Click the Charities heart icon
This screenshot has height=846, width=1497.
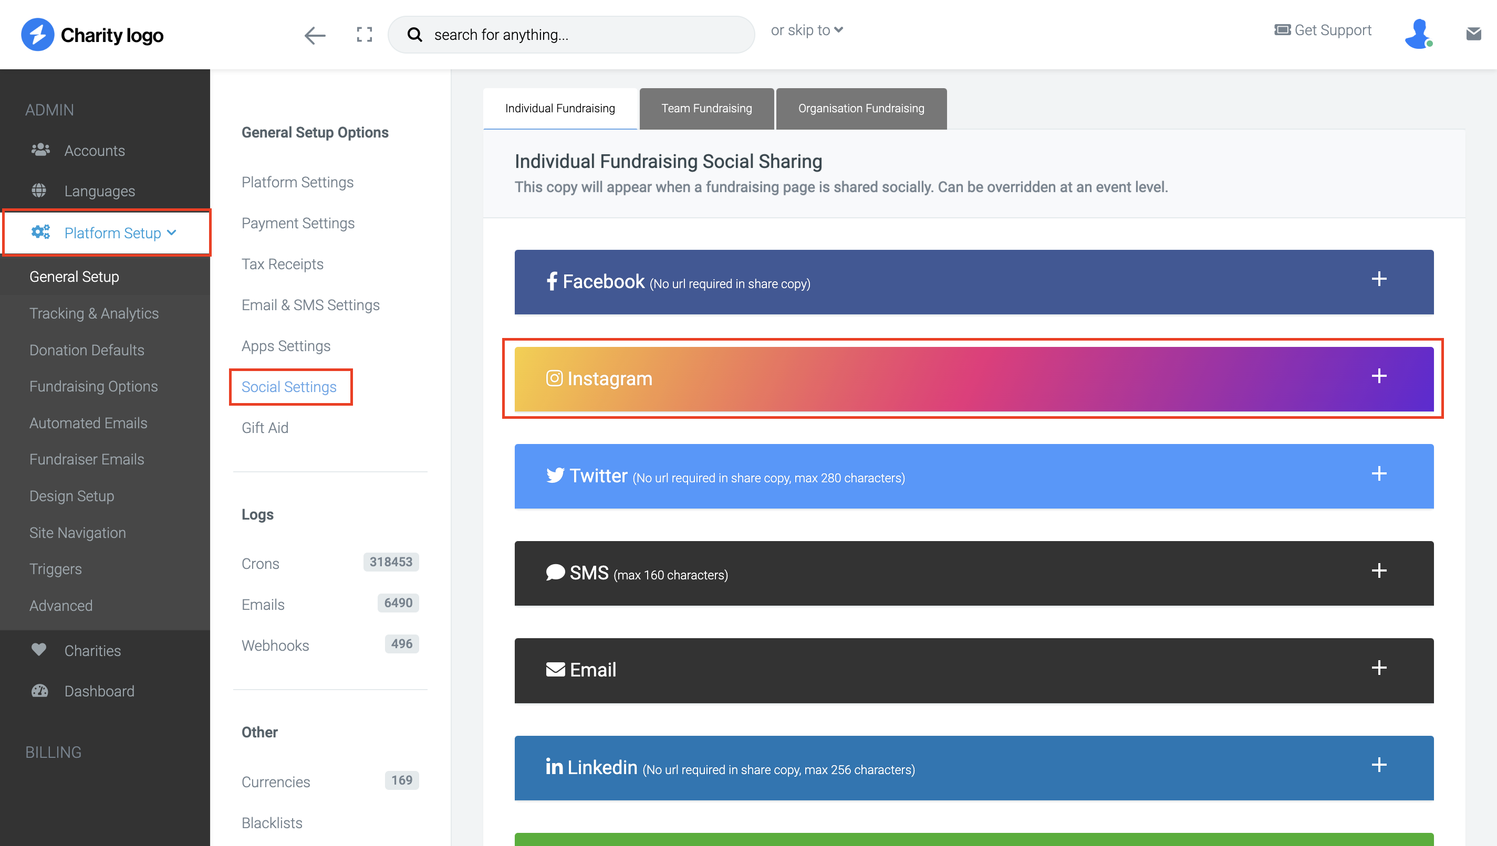tap(39, 650)
